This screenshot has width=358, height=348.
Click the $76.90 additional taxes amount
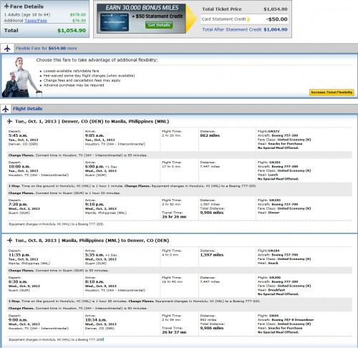[79, 21]
